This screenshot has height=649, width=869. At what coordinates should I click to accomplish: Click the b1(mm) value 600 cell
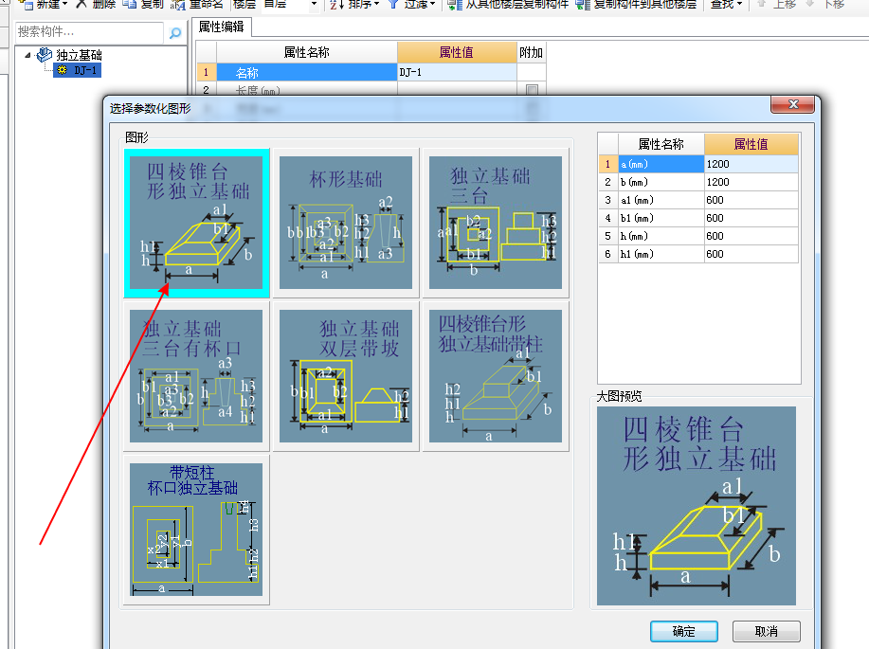[x=751, y=218]
